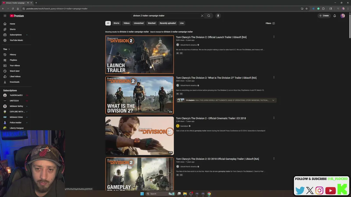Viewport: 351px width, 197px height.
Task: Open Playlists in the sidebar
Action: pyautogui.click(x=16, y=60)
